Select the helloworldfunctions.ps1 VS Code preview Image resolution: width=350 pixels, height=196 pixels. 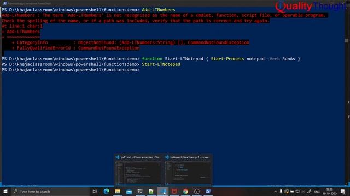[188, 170]
